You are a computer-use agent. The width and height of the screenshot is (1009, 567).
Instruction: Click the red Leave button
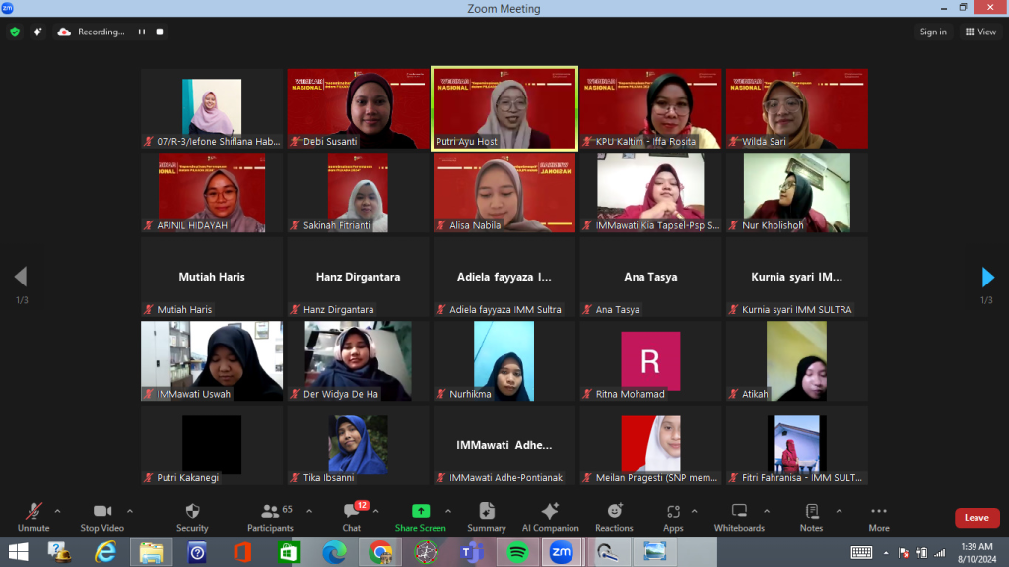click(975, 518)
